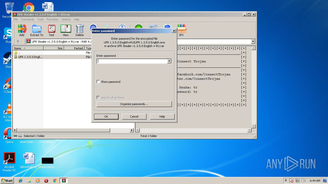328x184 pixels.
Task: Click the 'Use for all archives' checkbox
Action: [x=98, y=98]
